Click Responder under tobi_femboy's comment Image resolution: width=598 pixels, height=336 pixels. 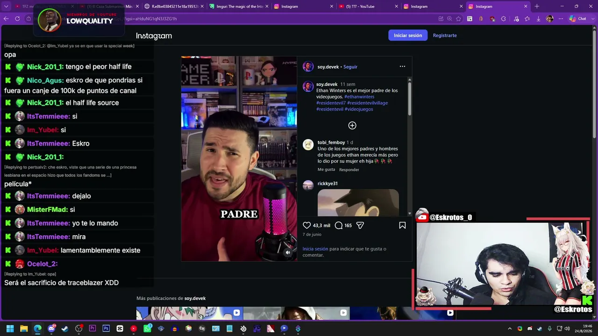pyautogui.click(x=349, y=170)
